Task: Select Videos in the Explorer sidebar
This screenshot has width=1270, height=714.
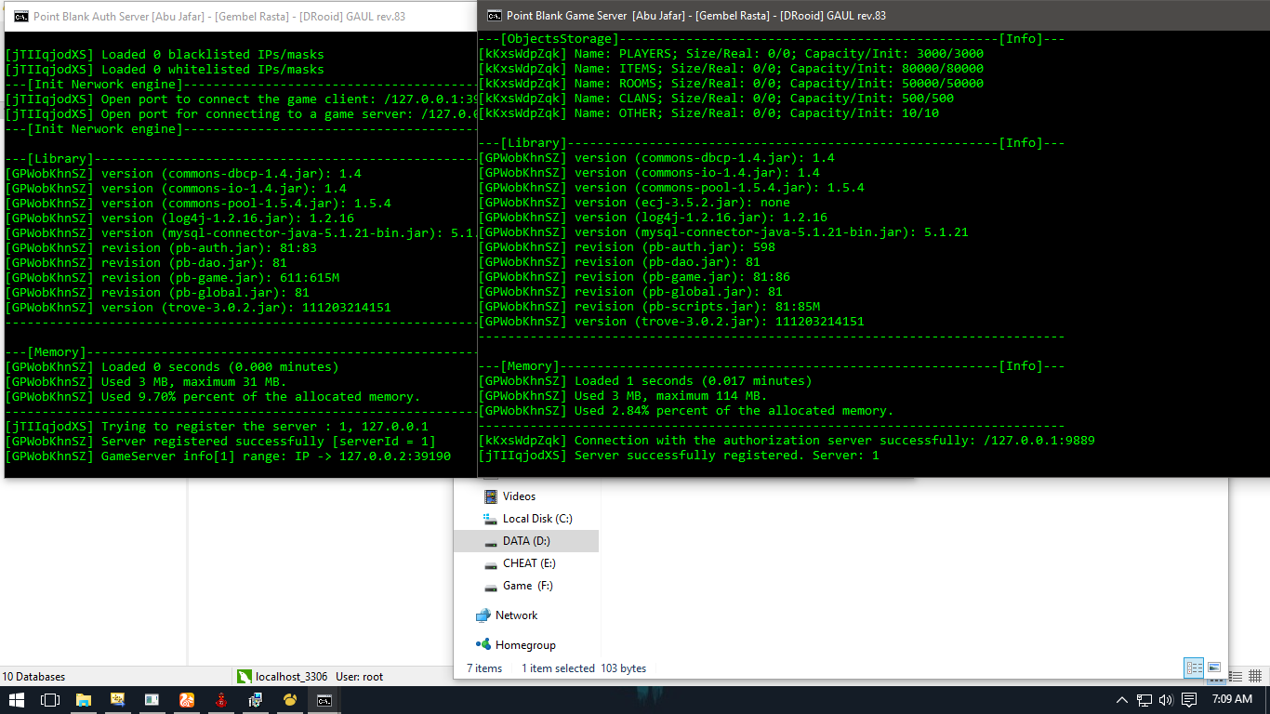Action: click(520, 496)
